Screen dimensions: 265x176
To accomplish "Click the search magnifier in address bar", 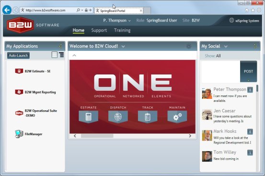I will click(x=78, y=10).
